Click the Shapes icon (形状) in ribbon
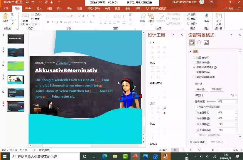The width and height of the screenshot is (243, 160). 142,18
